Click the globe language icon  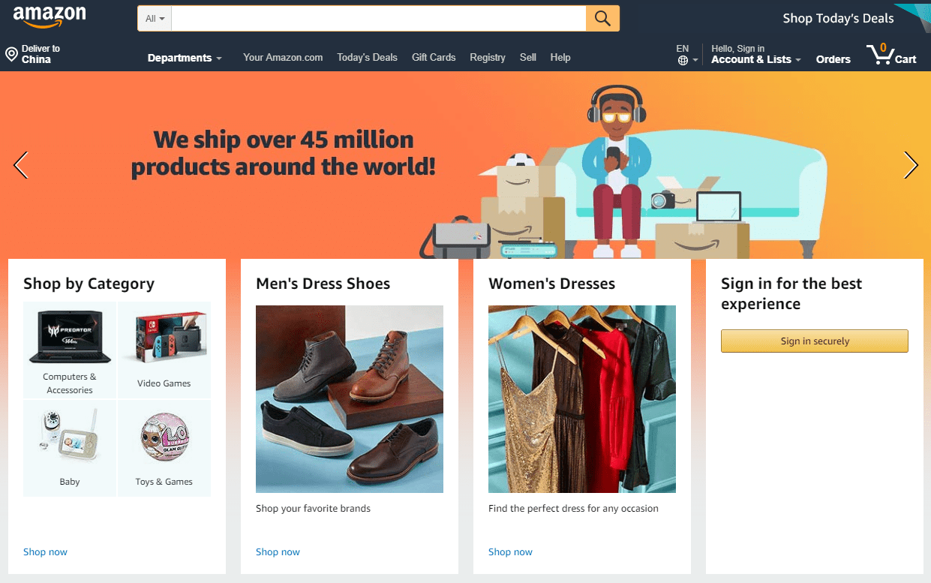point(683,61)
